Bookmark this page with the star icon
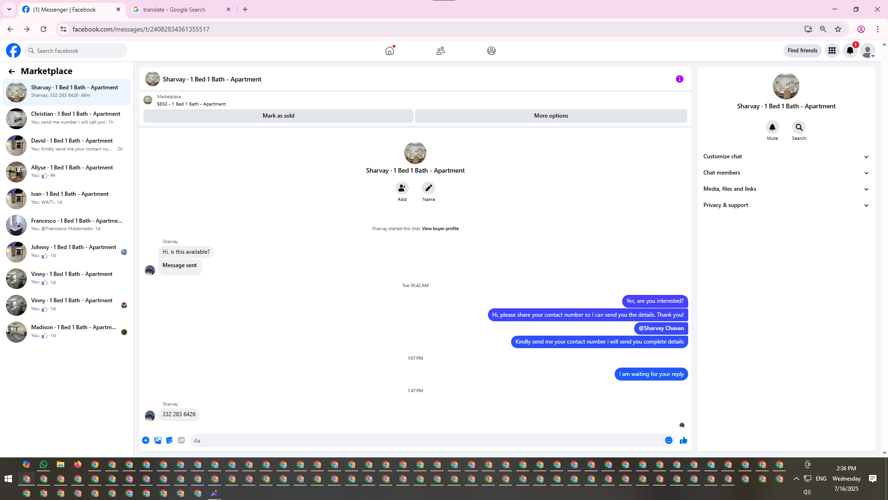Image resolution: width=888 pixels, height=500 pixels. [838, 29]
